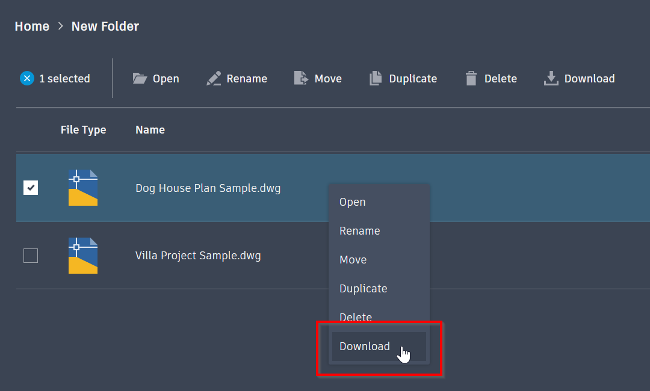Image resolution: width=650 pixels, height=391 pixels.
Task: Click the Villa Project Sample.dwg file name
Action: 198,256
